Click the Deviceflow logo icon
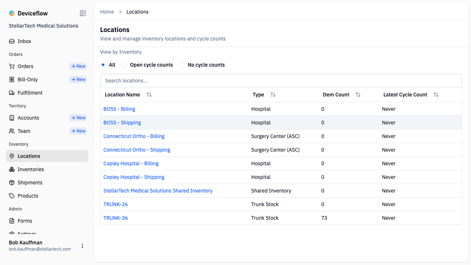The image size is (471, 265). click(12, 13)
